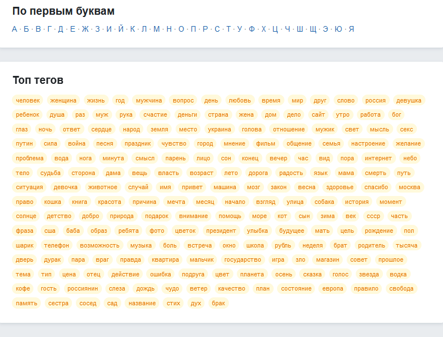Open letter С index link
This screenshot has width=443, height=337.
(x=217, y=29)
